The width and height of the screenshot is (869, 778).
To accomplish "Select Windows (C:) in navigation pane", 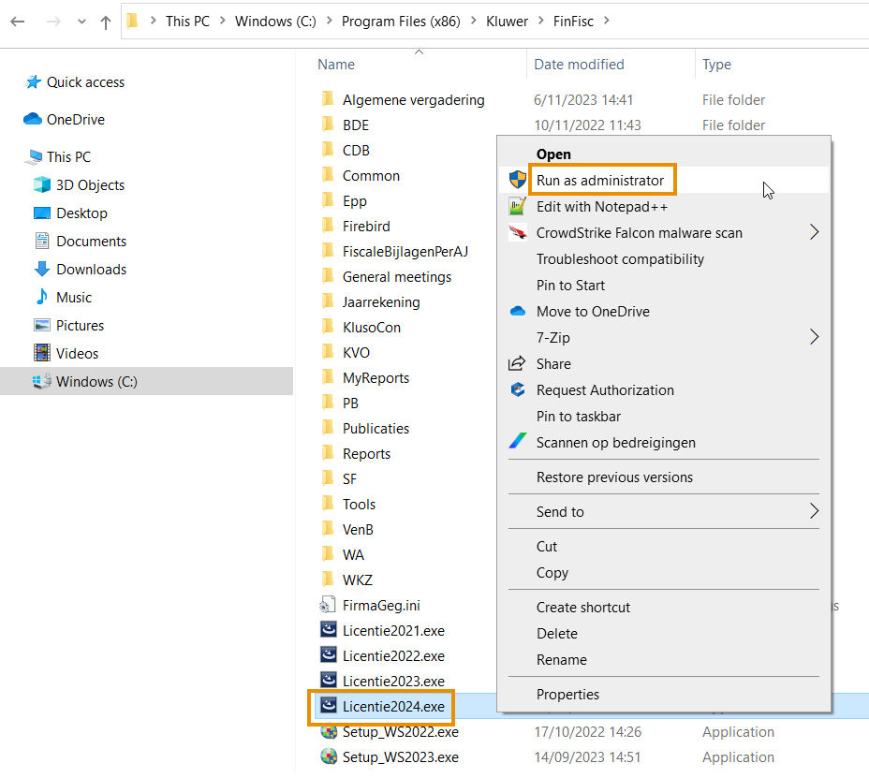I will coord(96,382).
